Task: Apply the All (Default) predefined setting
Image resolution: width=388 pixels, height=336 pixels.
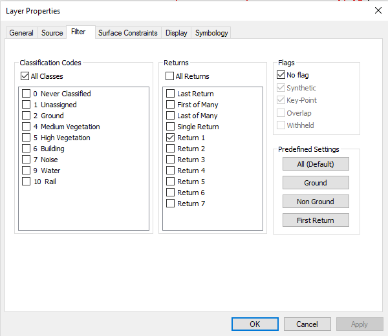Action: click(x=316, y=164)
